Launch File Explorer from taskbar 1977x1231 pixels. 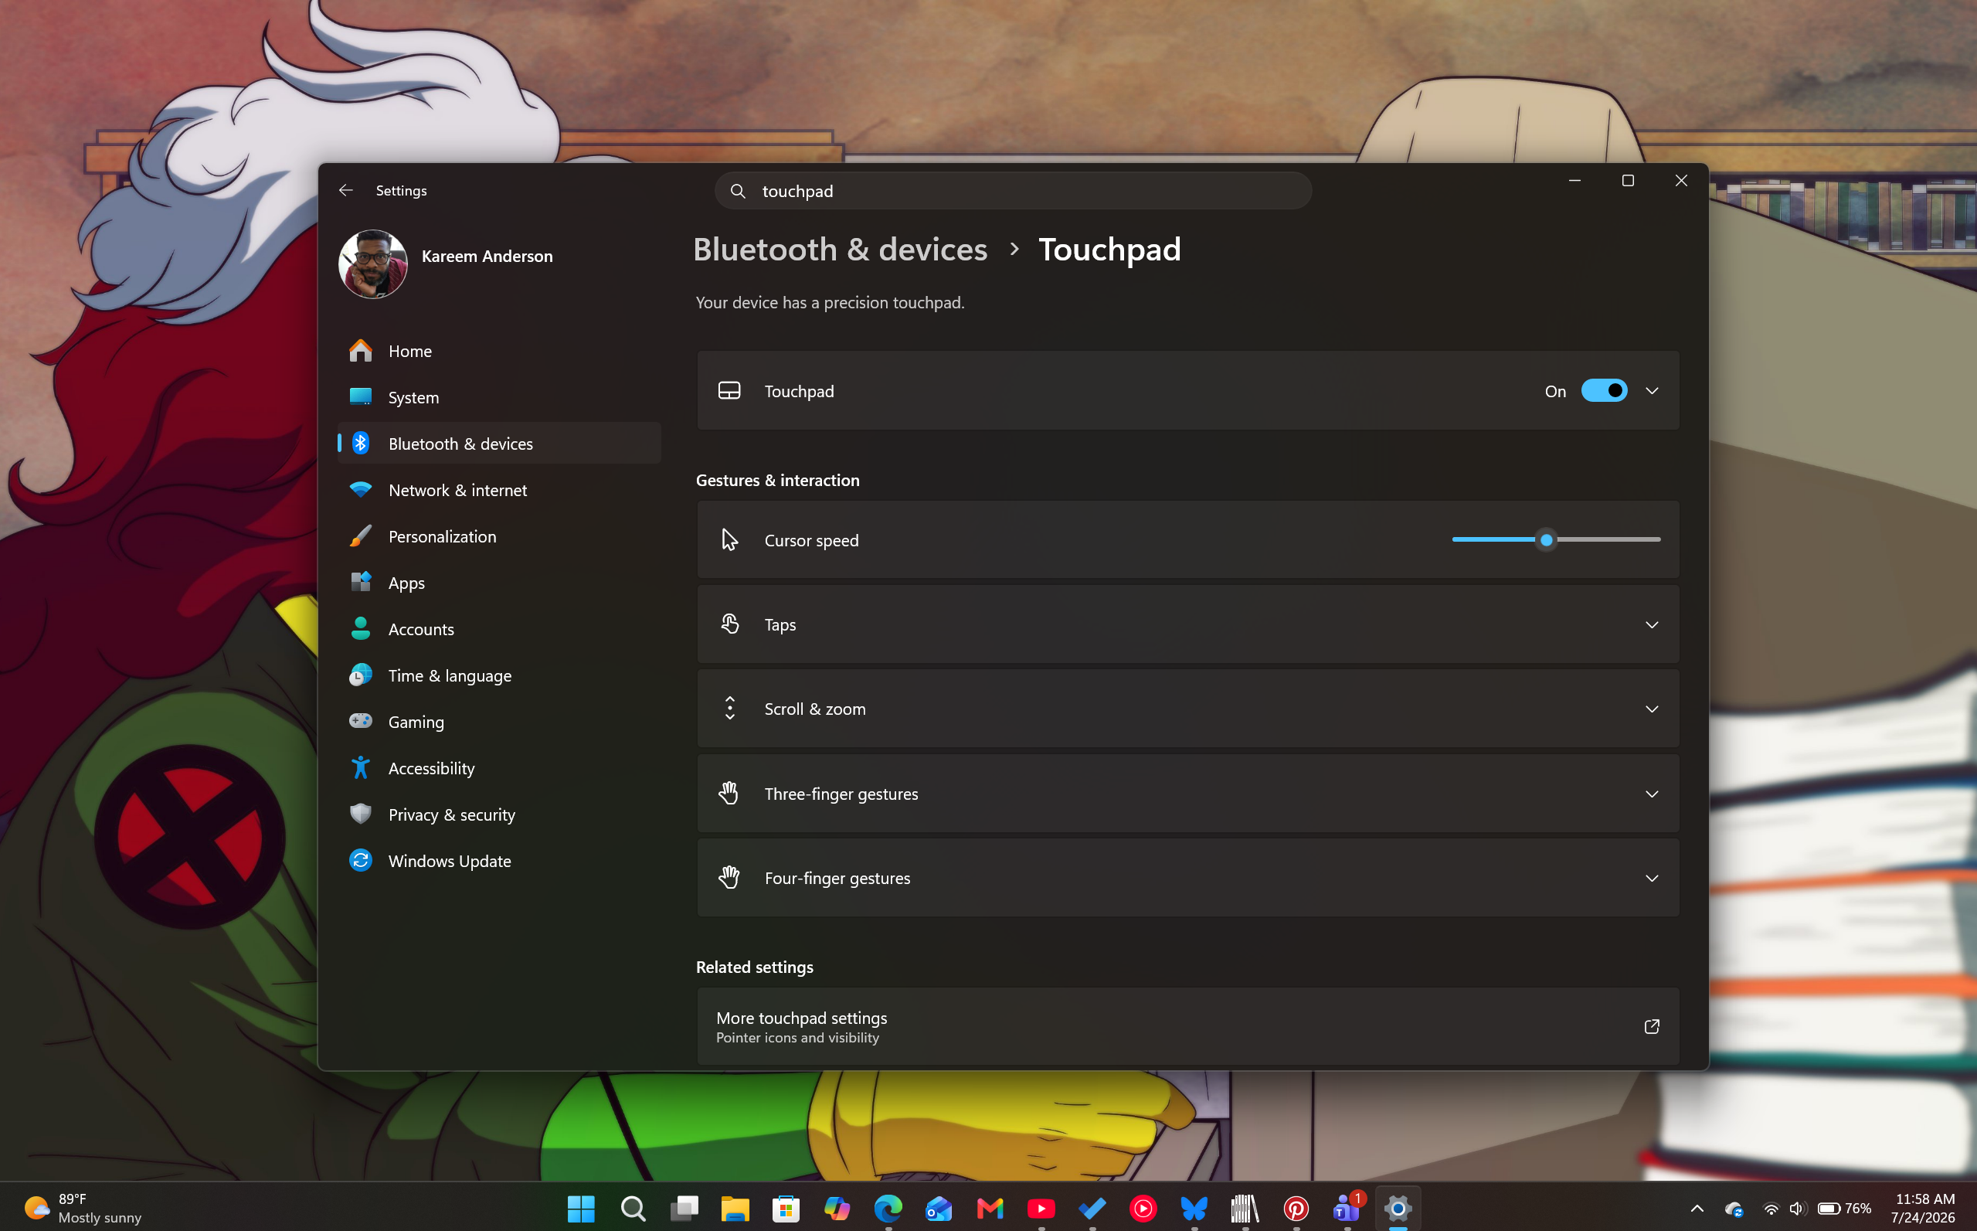click(x=735, y=1209)
